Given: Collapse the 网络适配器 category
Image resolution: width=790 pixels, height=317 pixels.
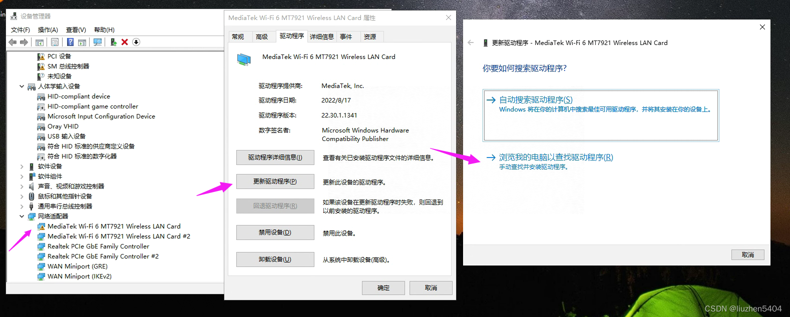Looking at the screenshot, I should [x=22, y=216].
